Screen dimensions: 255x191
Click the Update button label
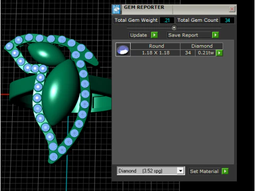tap(139, 35)
